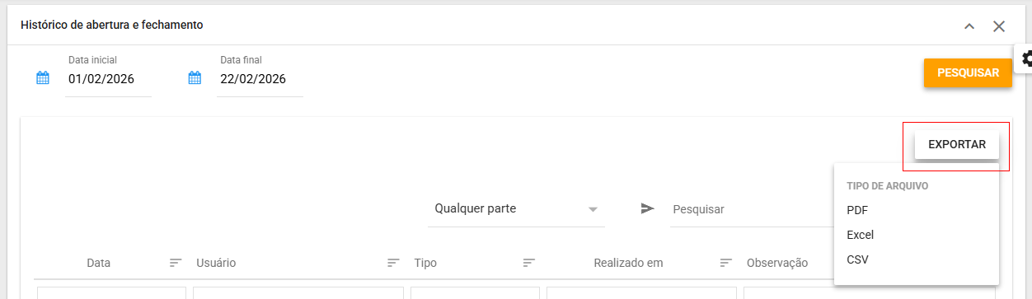The width and height of the screenshot is (1032, 299).
Task: Click sort icon next to Usuário column
Action: (x=394, y=263)
